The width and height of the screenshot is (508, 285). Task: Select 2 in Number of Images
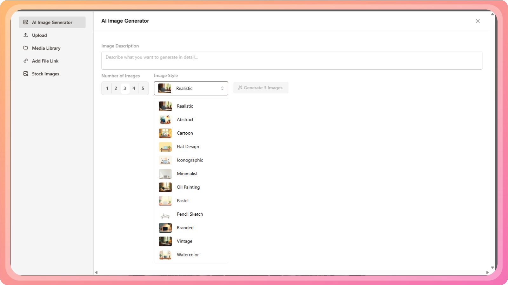click(116, 88)
